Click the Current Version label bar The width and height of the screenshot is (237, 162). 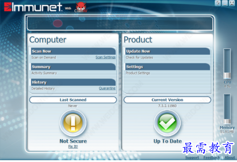click(x=167, y=100)
